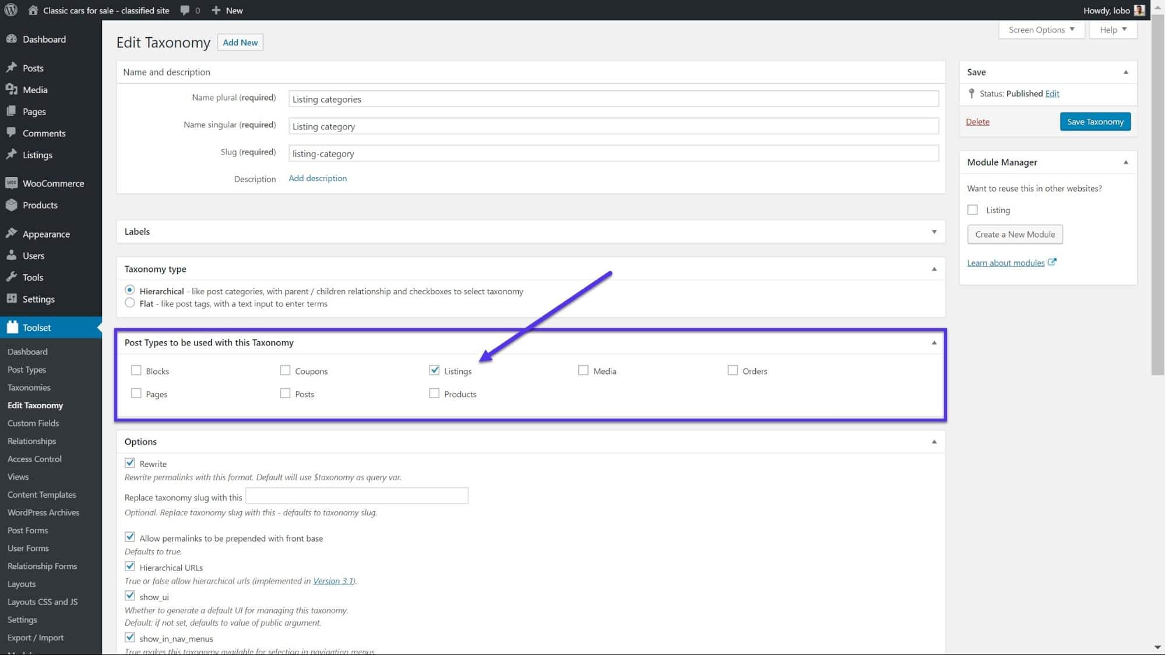Click the Post Types menu item
The height and width of the screenshot is (655, 1165).
pos(26,369)
